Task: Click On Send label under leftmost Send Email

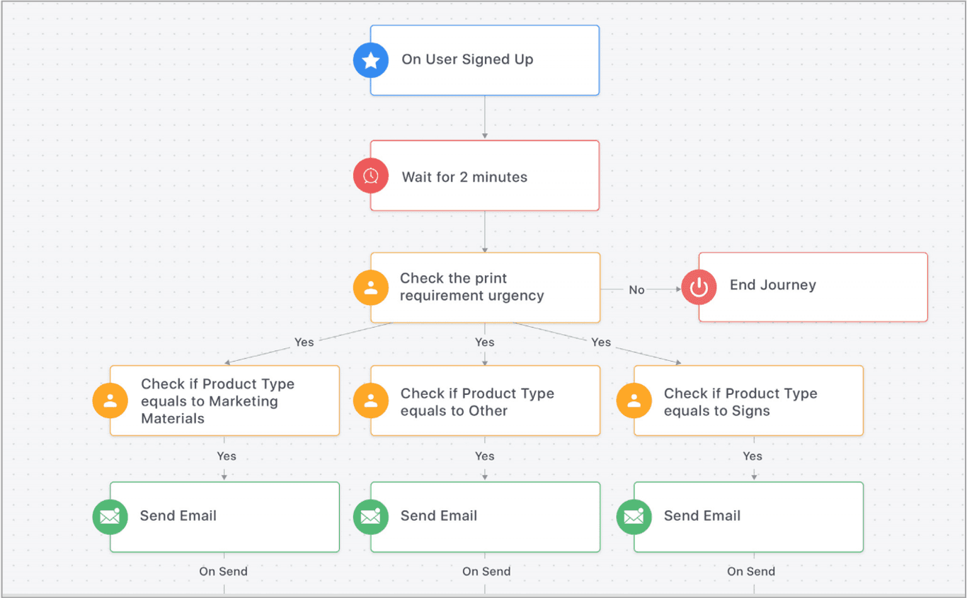Action: click(x=224, y=571)
